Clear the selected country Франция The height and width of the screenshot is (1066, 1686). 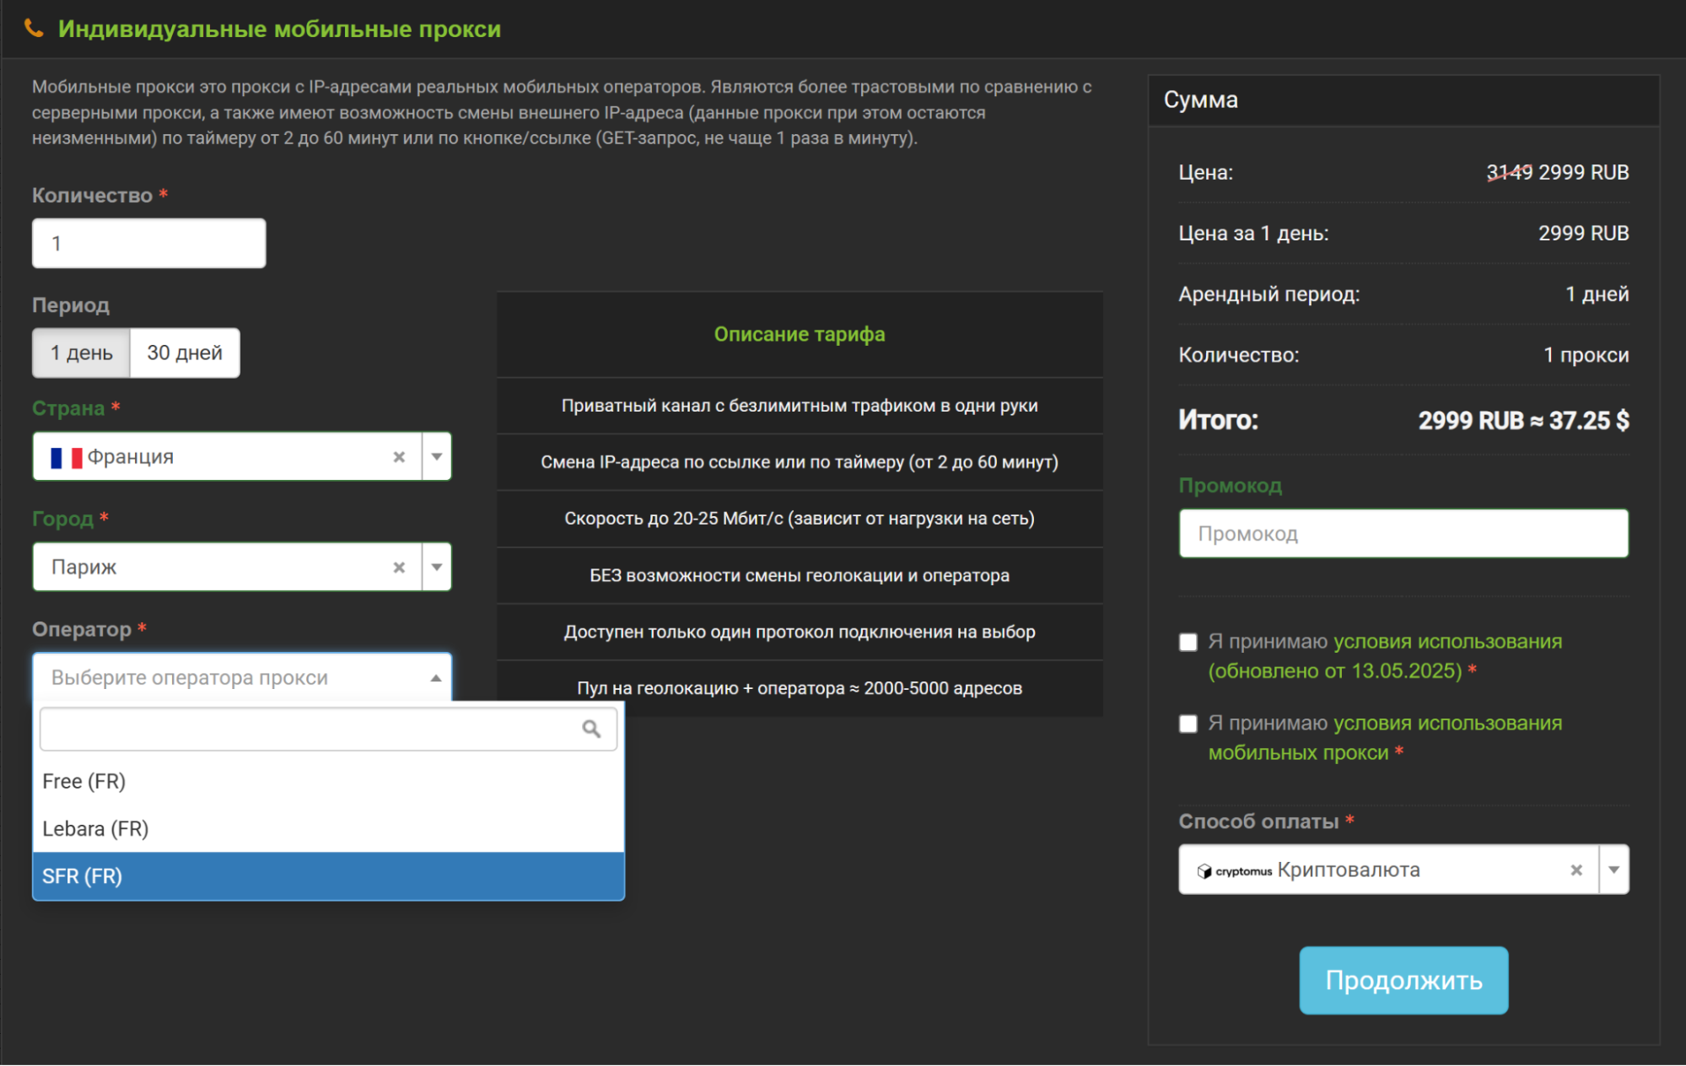(x=399, y=457)
